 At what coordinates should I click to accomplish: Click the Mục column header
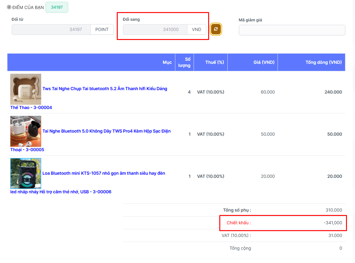click(167, 62)
